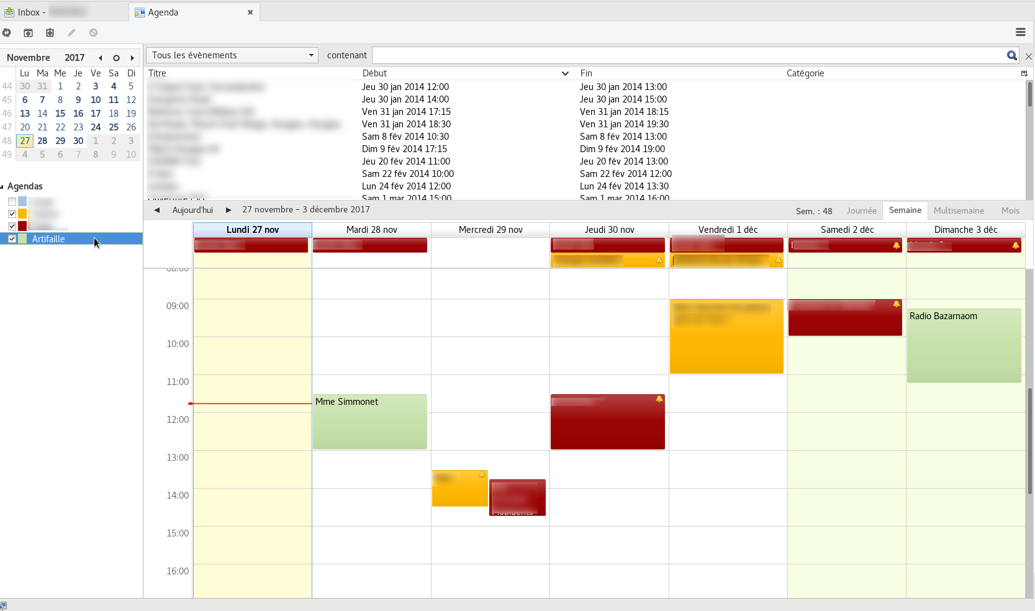Select the Radio Bazarnaom event
The width and height of the screenshot is (1035, 611).
click(964, 345)
